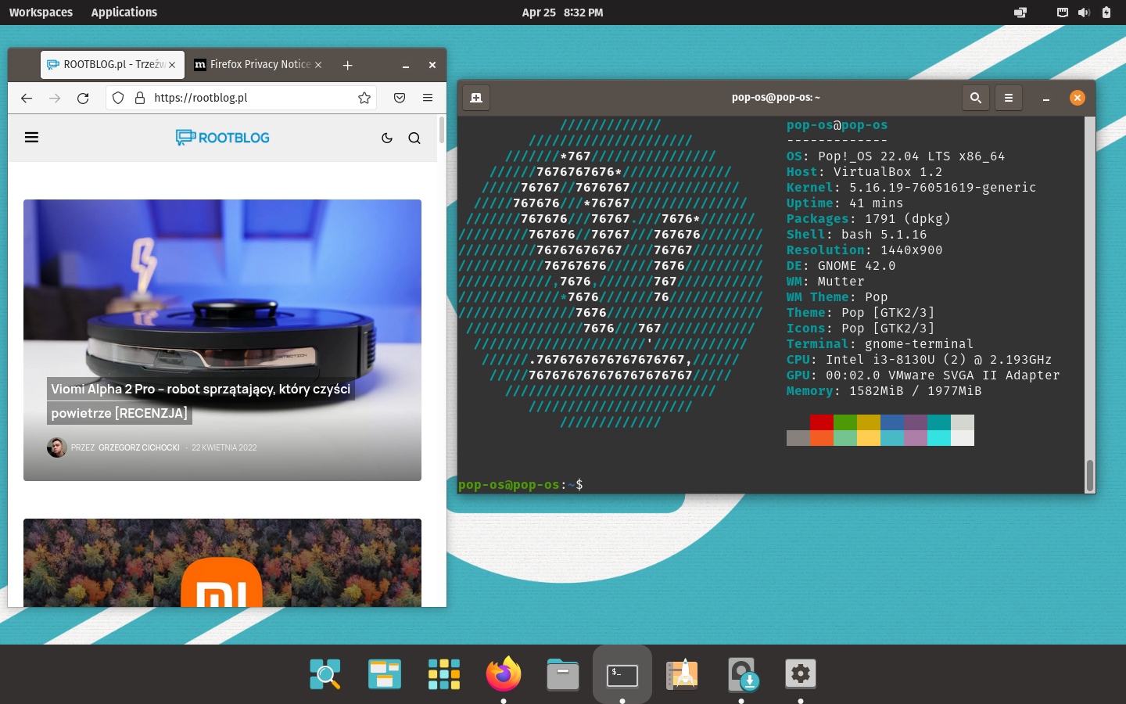This screenshot has width=1126, height=704.
Task: Open the terminal's hamburger menu
Action: coord(1008,98)
